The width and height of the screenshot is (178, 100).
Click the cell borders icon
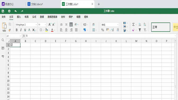41,30
